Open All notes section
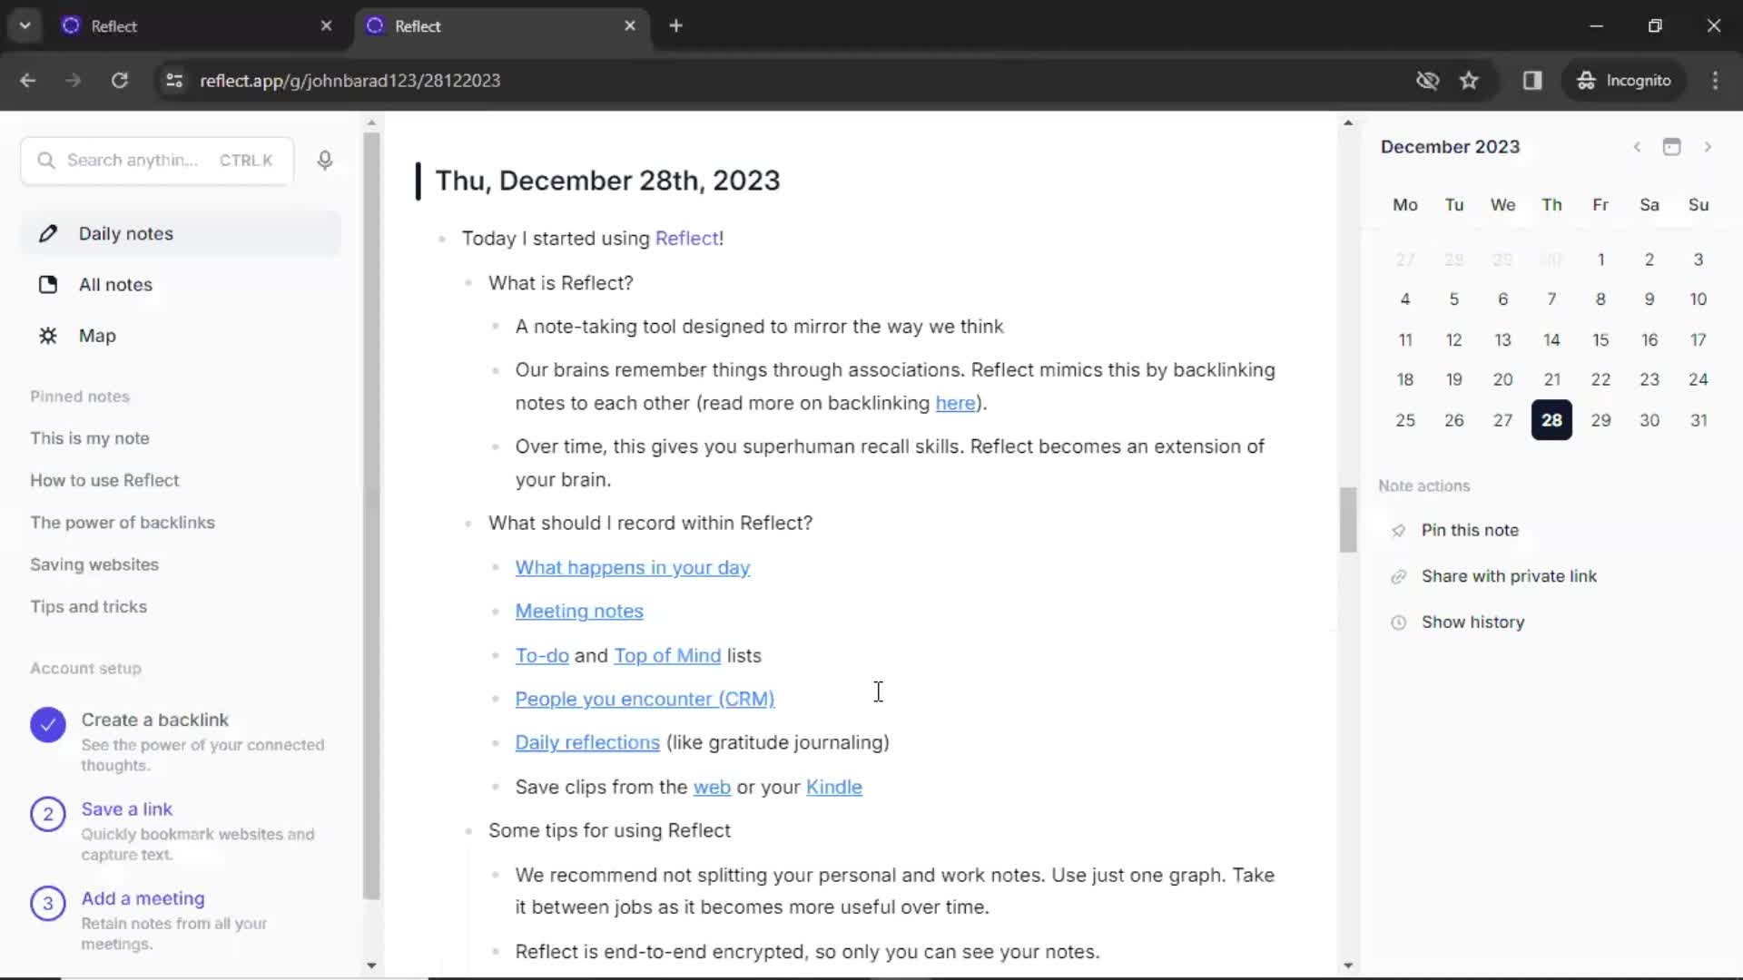1743x980 pixels. (x=115, y=284)
